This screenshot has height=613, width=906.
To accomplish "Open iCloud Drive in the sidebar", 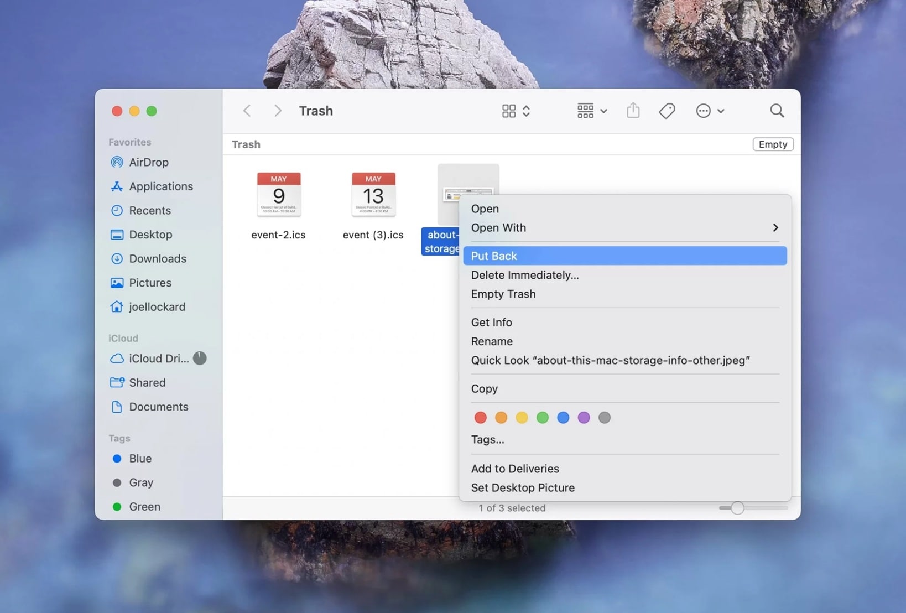I will [x=149, y=359].
